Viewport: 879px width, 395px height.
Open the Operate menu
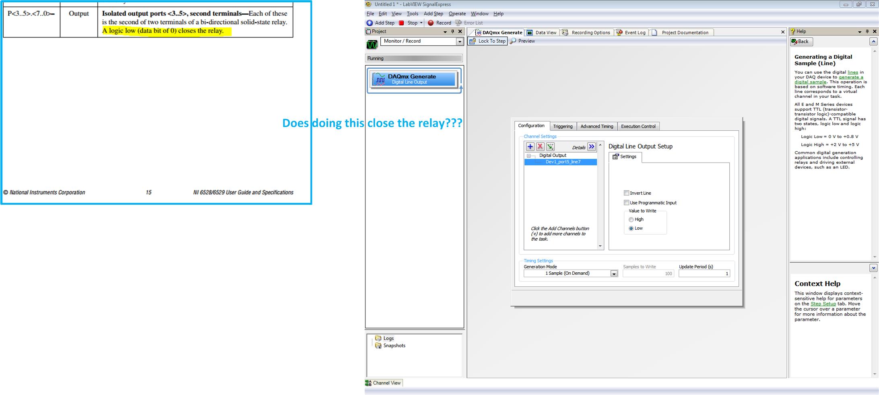coord(457,14)
